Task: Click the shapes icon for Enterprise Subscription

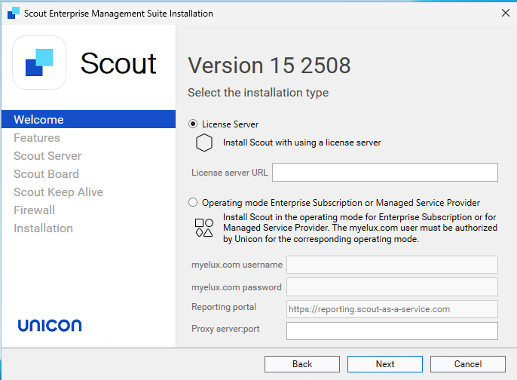Action: [x=204, y=228]
